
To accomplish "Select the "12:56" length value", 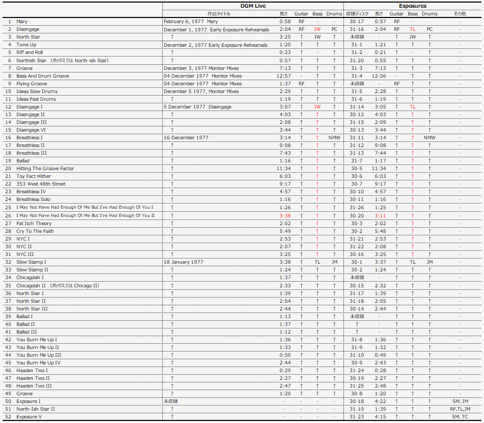I will pos(379,76).
